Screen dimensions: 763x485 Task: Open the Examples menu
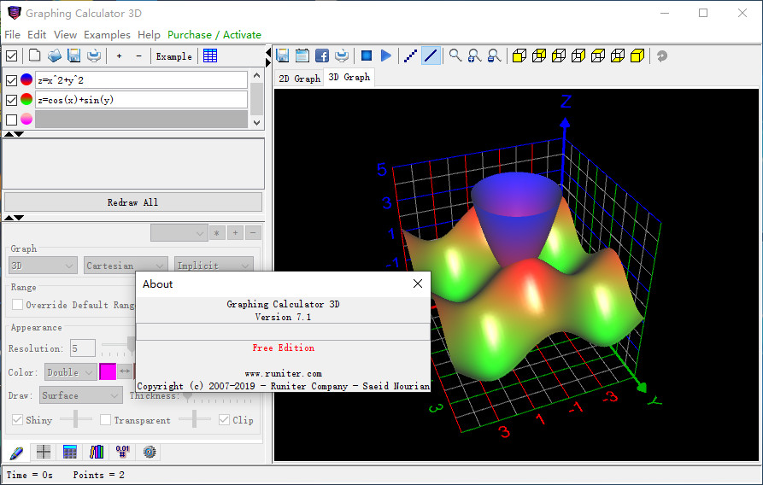(107, 35)
